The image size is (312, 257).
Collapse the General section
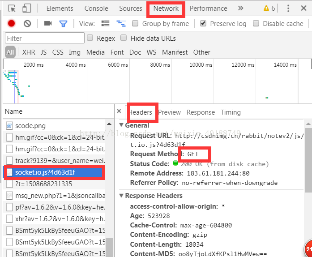pyautogui.click(x=121, y=125)
